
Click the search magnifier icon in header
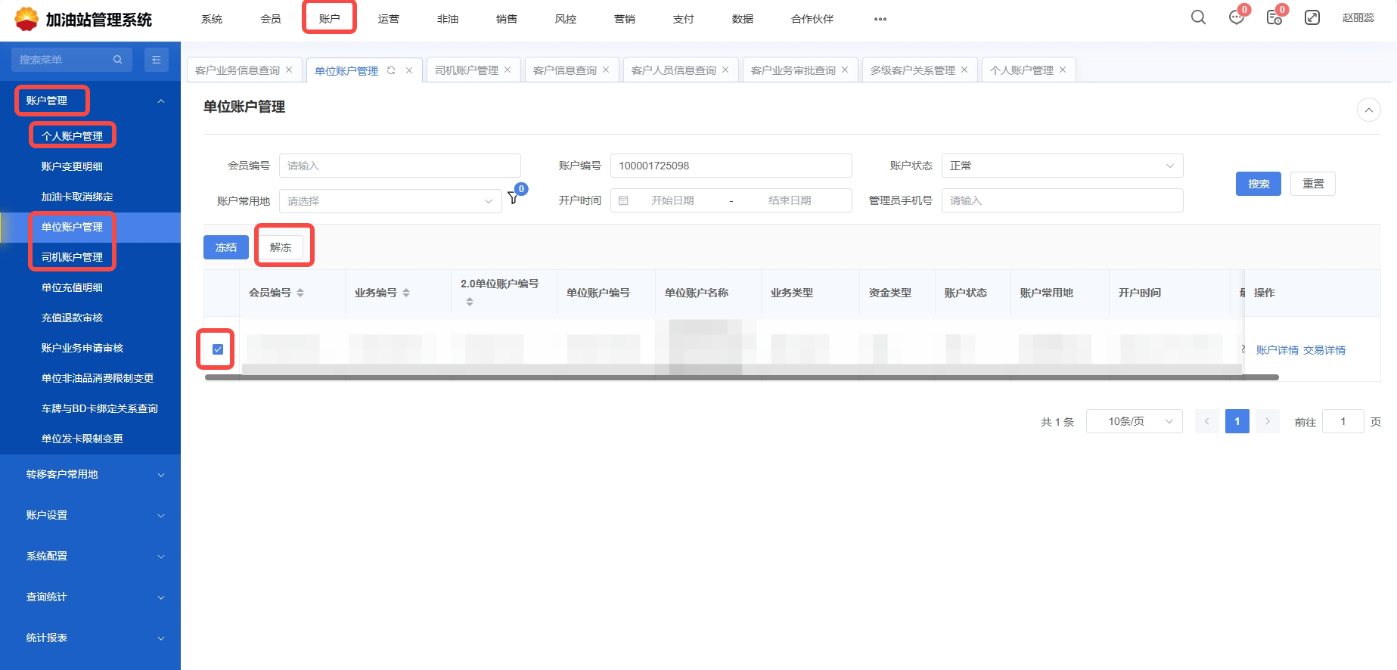pos(1198,17)
